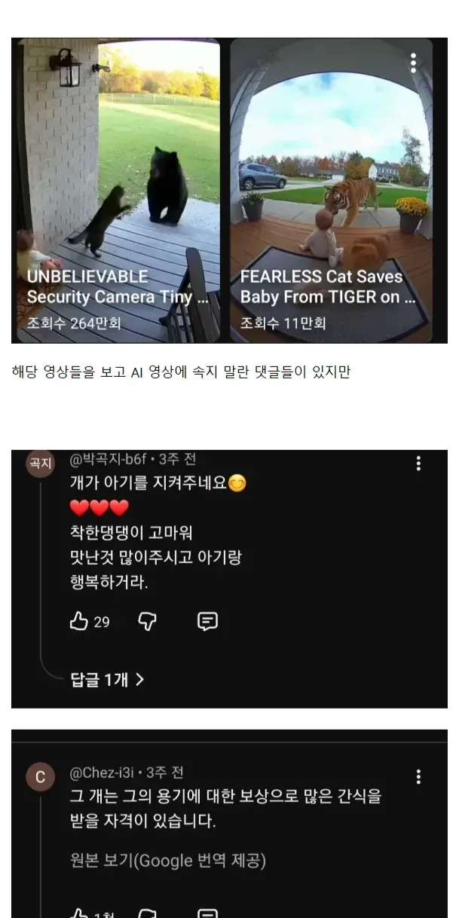Click the 29 like count
Image resolution: width=459 pixels, height=918 pixels.
102,622
